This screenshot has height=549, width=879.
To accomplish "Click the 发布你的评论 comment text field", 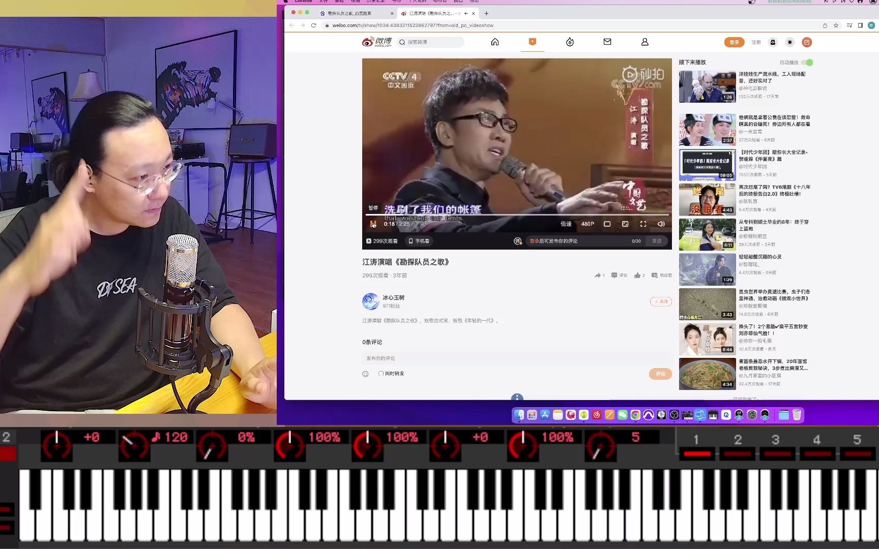I will [517, 358].
